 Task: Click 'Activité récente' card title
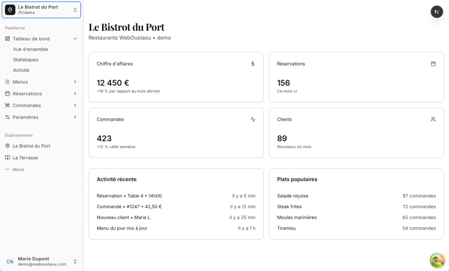[x=117, y=180]
